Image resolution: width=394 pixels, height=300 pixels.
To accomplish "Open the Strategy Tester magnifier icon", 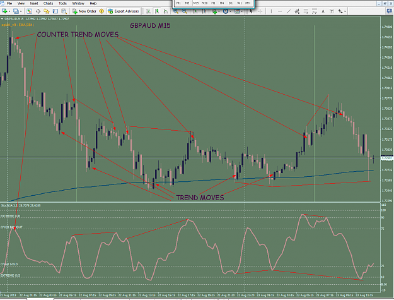I will click(64, 11).
